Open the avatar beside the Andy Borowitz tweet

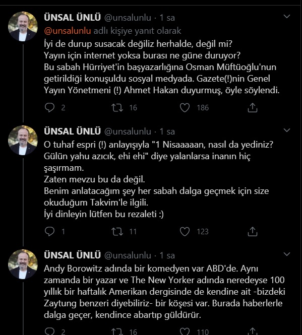(x=23, y=264)
